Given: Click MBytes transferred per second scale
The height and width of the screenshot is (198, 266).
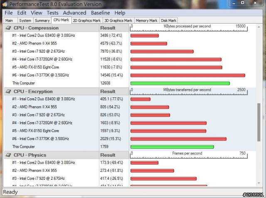Looking at the screenshot, I should [189, 92].
